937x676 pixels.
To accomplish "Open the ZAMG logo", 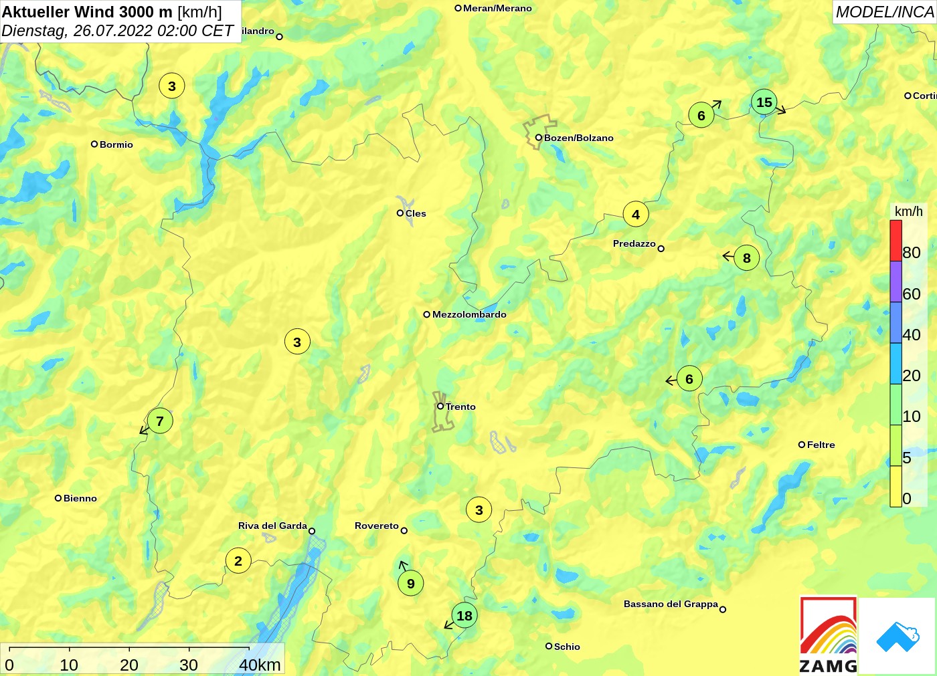I will 829,635.
